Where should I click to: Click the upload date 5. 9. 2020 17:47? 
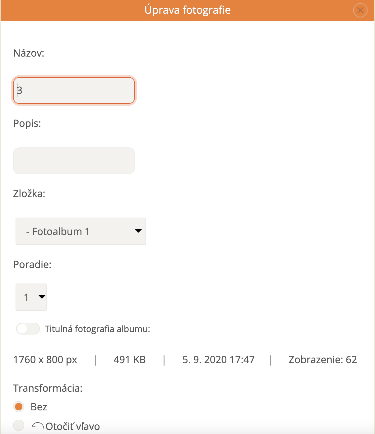218,360
